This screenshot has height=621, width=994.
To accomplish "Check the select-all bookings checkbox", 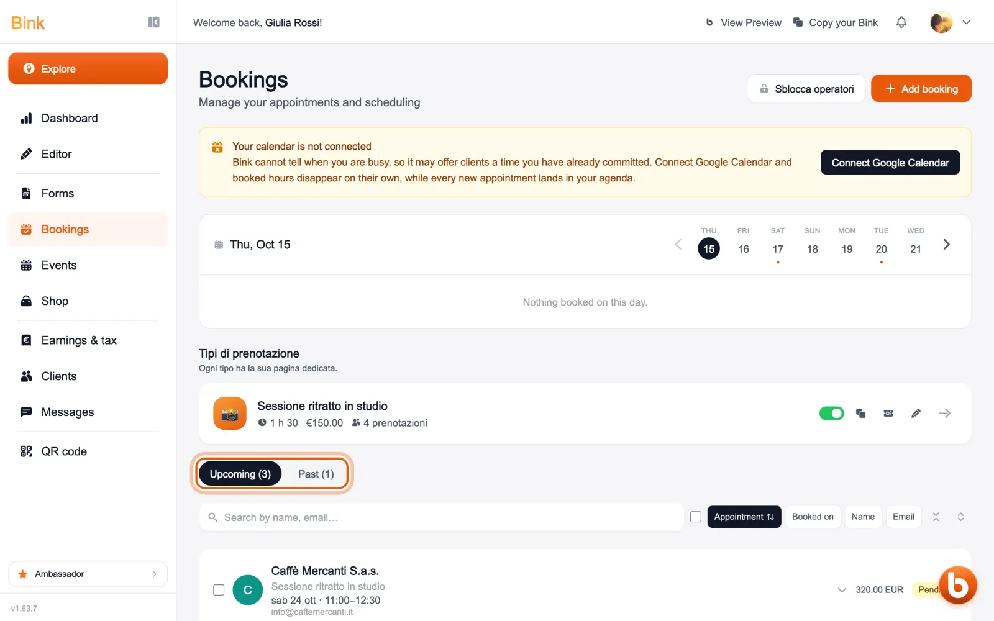I will [696, 517].
